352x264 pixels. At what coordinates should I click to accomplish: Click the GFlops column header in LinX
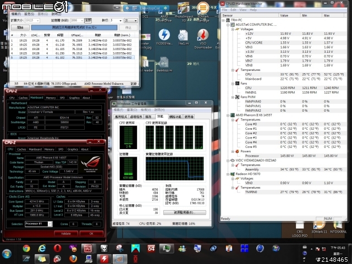click(x=77, y=35)
